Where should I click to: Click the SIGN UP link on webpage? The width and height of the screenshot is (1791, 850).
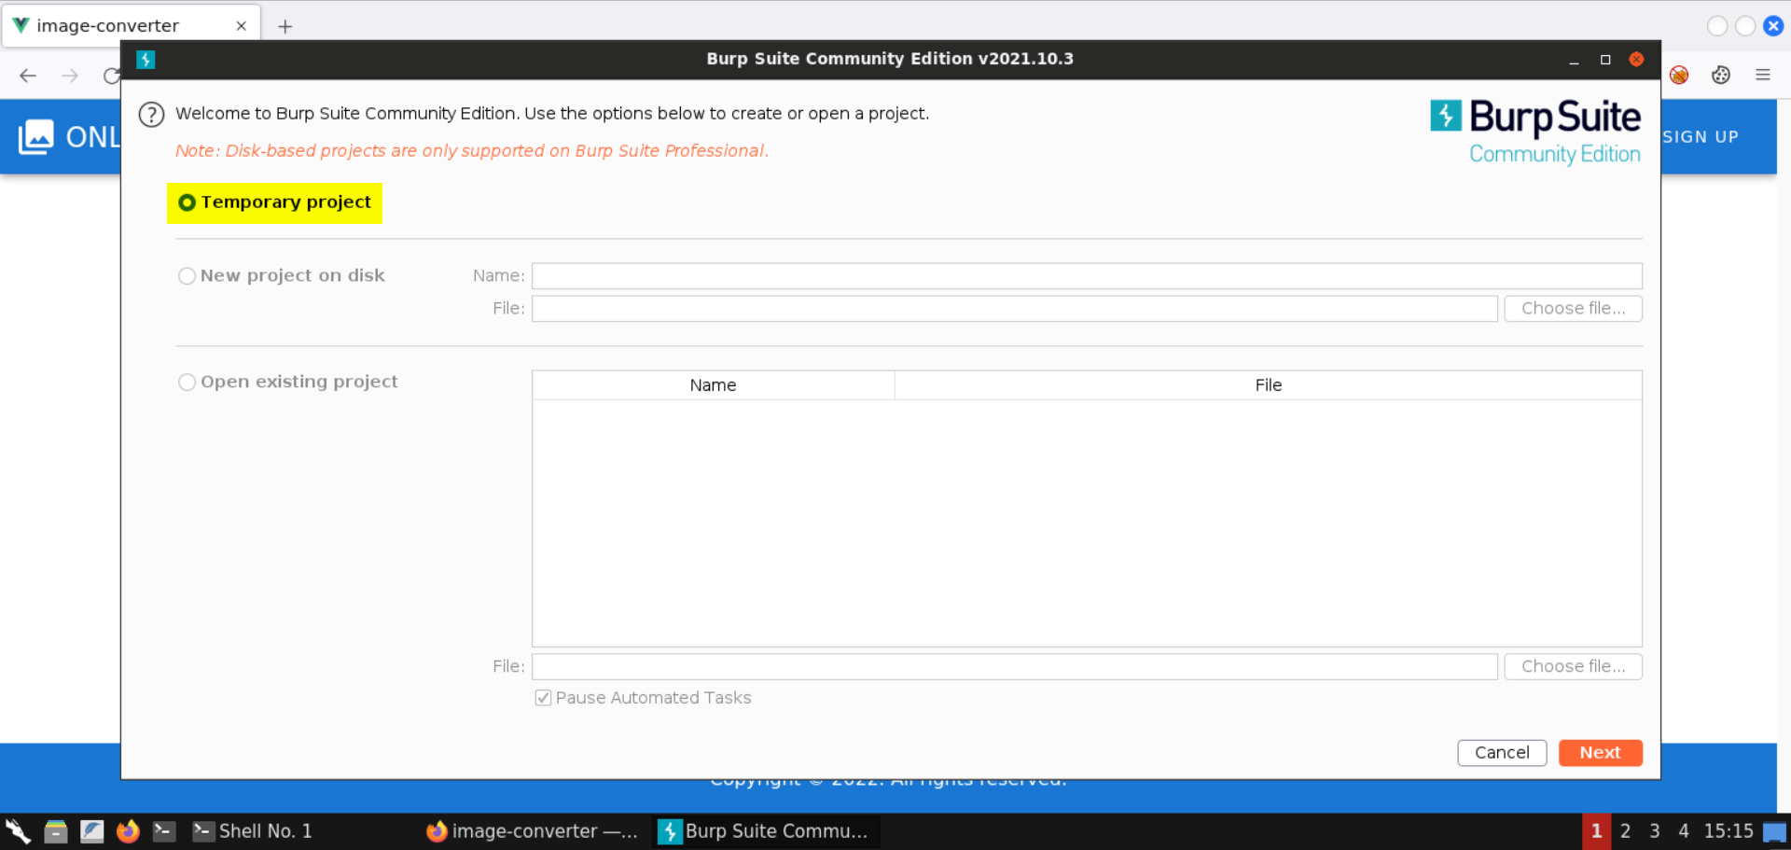(1701, 137)
